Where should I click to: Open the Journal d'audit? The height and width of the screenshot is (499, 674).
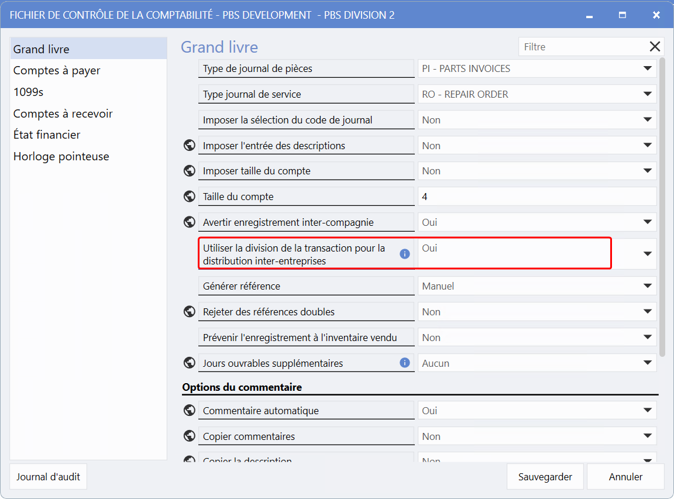49,477
